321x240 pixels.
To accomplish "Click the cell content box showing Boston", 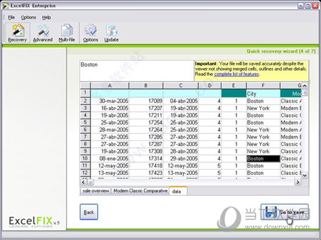I will (x=137, y=70).
